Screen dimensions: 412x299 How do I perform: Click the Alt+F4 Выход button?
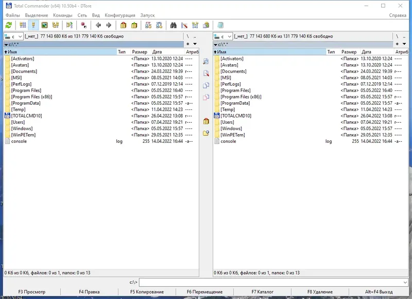[x=379, y=292]
